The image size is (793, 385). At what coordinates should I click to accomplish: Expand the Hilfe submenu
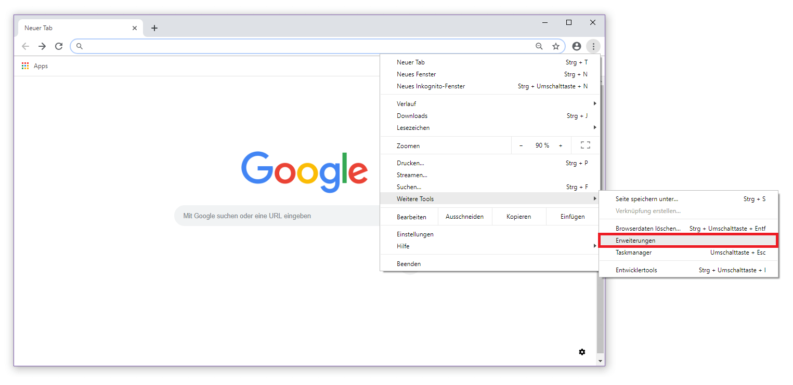click(x=490, y=246)
